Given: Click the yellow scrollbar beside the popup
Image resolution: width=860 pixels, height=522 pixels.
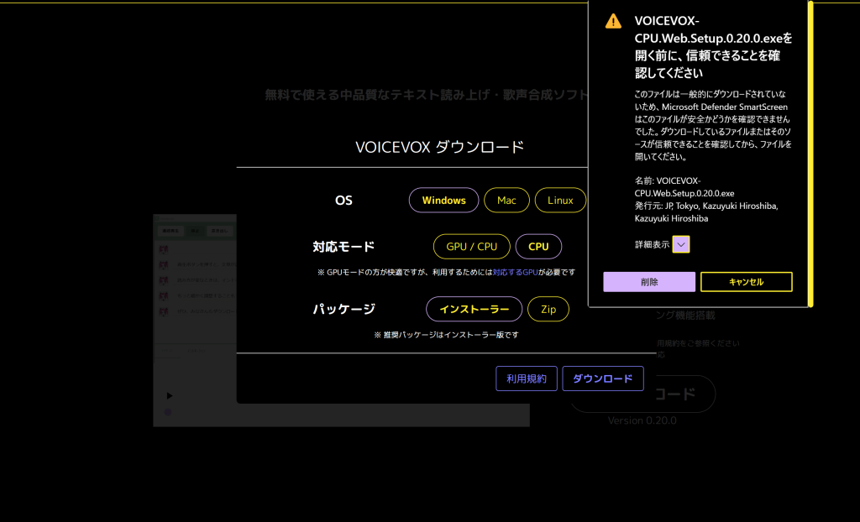Looking at the screenshot, I should point(810,151).
